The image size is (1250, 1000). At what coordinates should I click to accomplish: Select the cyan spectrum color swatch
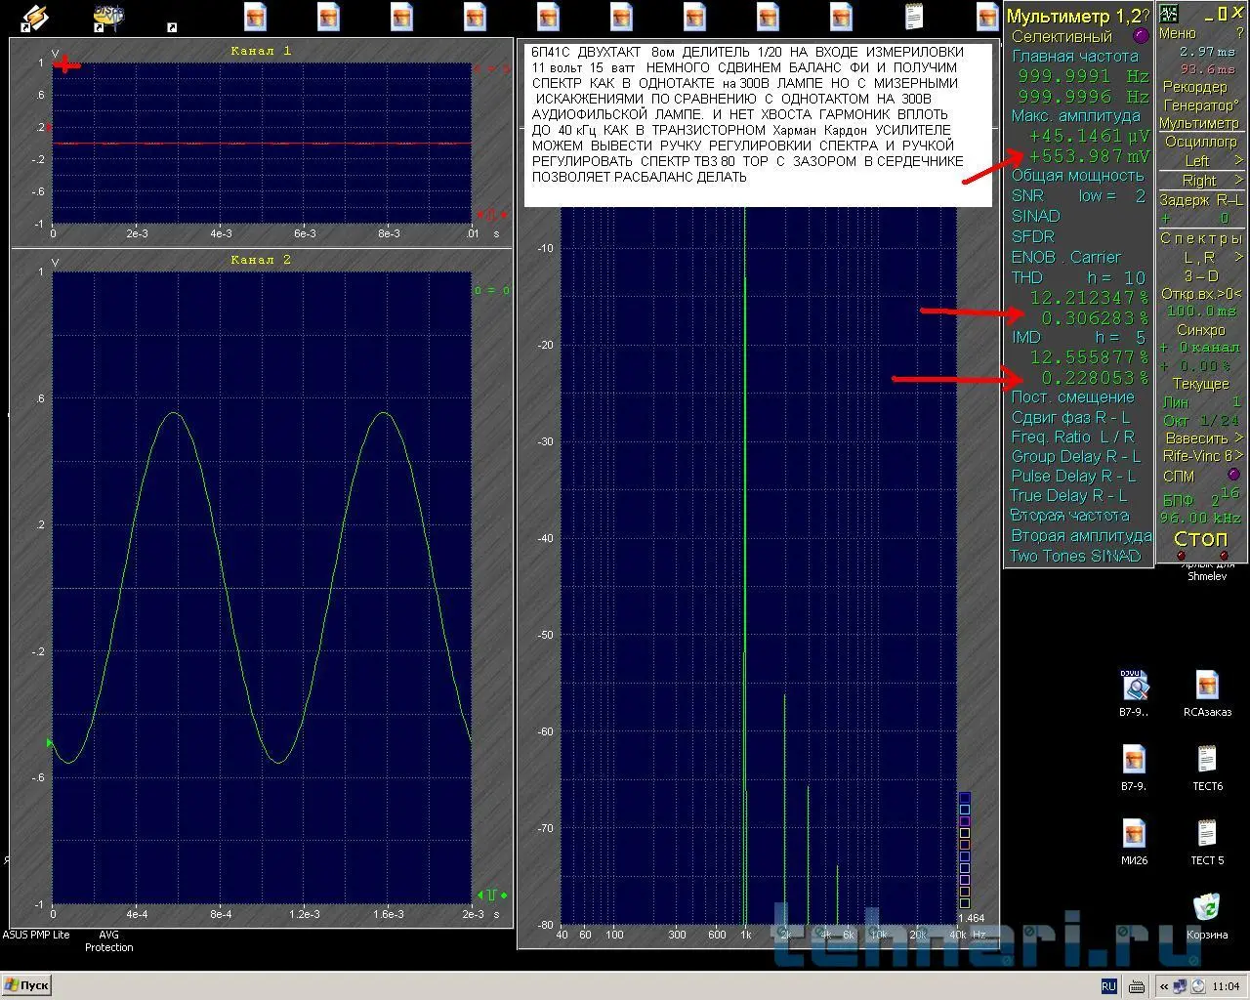965,809
